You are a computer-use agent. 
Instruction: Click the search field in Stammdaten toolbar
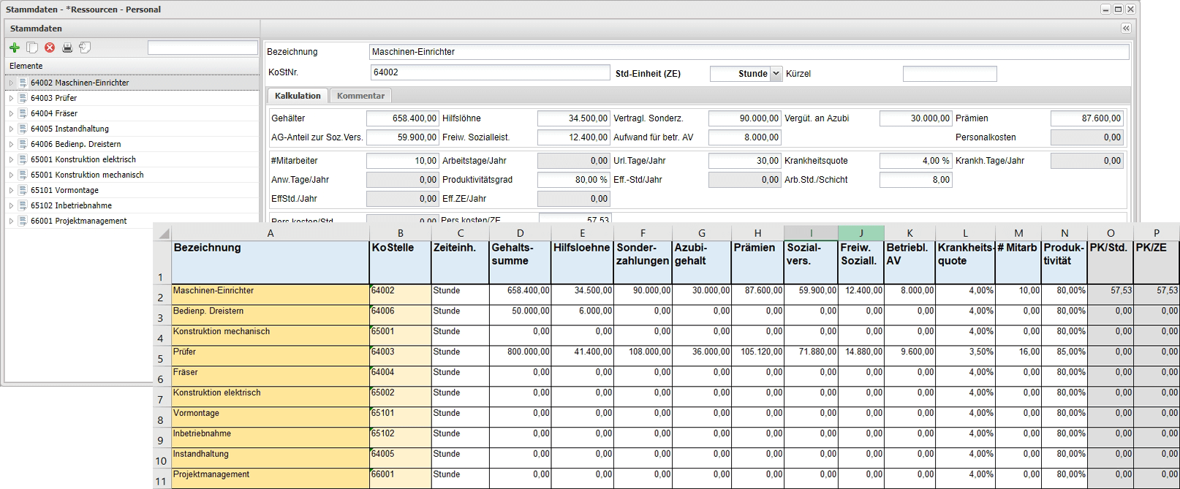[x=203, y=48]
